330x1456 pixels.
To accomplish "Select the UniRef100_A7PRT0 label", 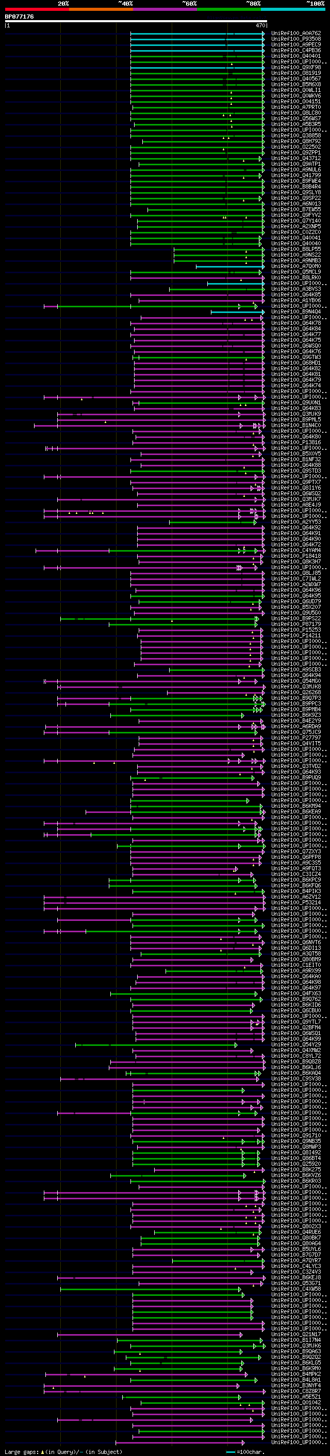I will [296, 107].
